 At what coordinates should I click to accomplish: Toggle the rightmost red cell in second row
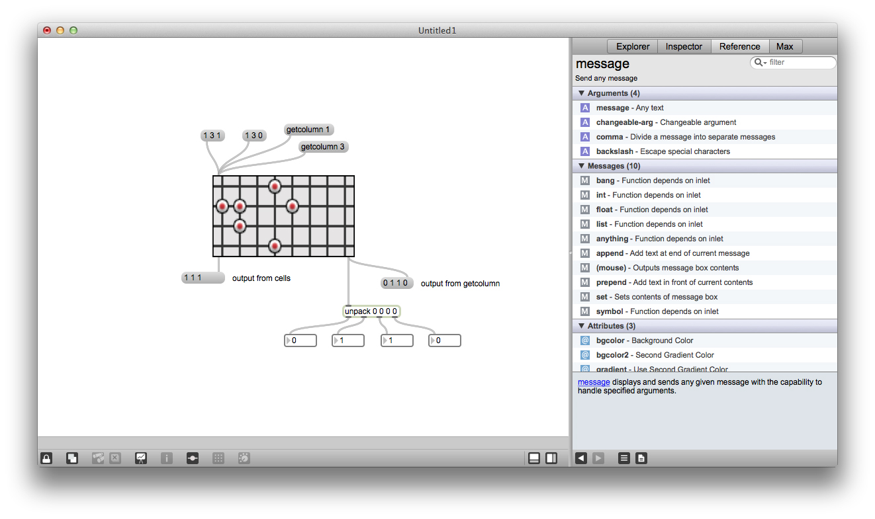(x=293, y=206)
